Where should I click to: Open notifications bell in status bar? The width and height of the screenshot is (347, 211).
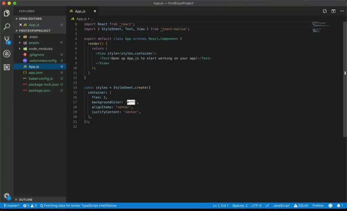[x=338, y=206]
